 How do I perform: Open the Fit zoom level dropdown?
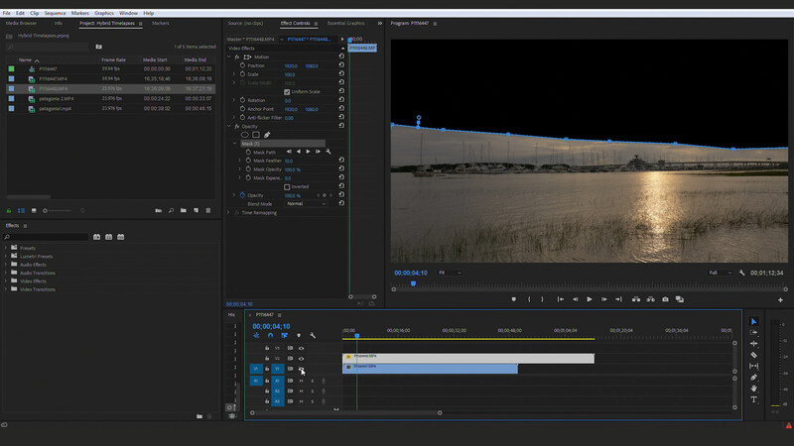450,273
